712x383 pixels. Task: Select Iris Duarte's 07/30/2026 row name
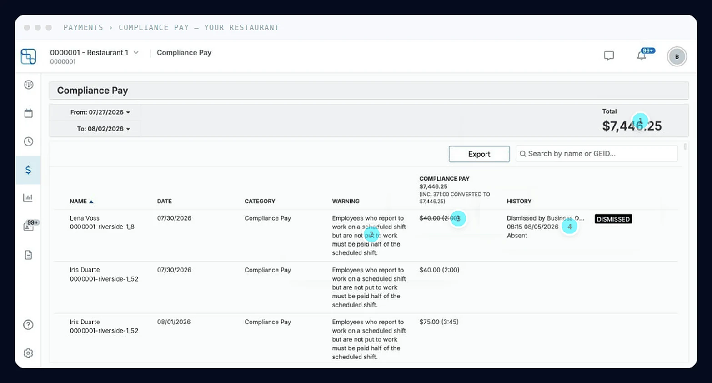(x=85, y=270)
